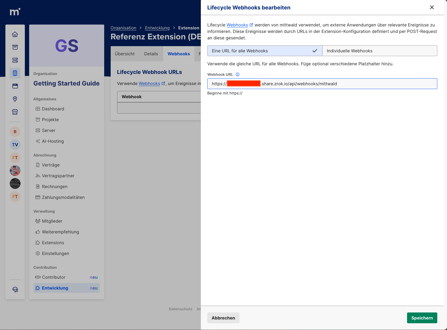447x330 pixels.
Task: Open the Marketplace store icon
Action: 15,112
